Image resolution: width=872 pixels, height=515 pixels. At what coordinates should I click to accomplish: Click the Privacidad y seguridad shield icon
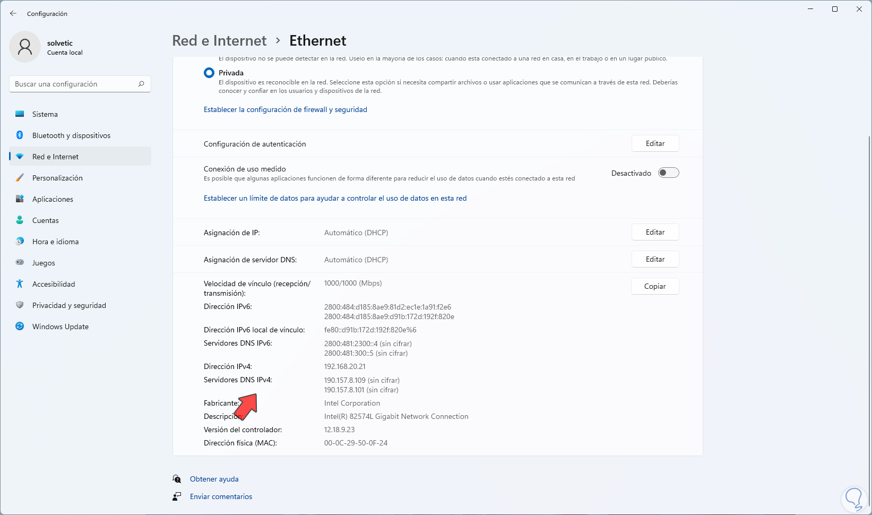[x=20, y=305]
